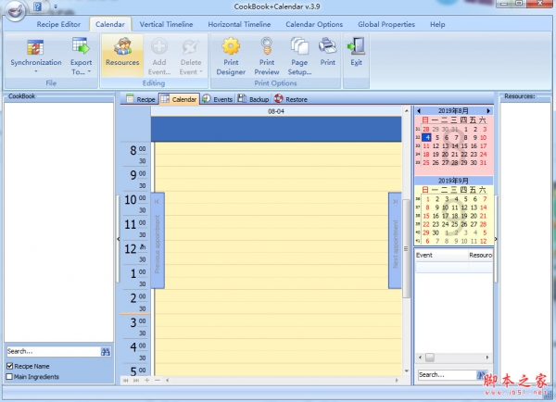This screenshot has height=402, width=556.
Task: Click the binoculars icon beside the events search box
Action: pyautogui.click(x=481, y=375)
